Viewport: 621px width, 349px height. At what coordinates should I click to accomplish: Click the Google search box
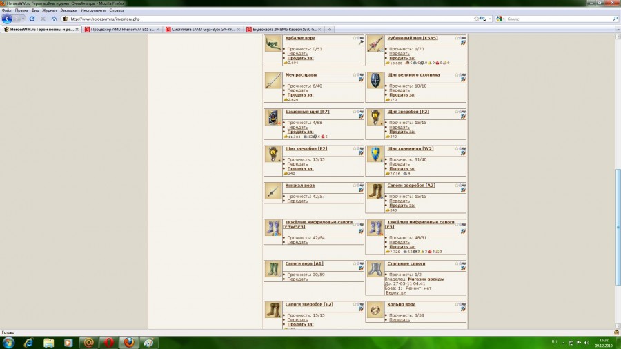[x=558, y=19]
